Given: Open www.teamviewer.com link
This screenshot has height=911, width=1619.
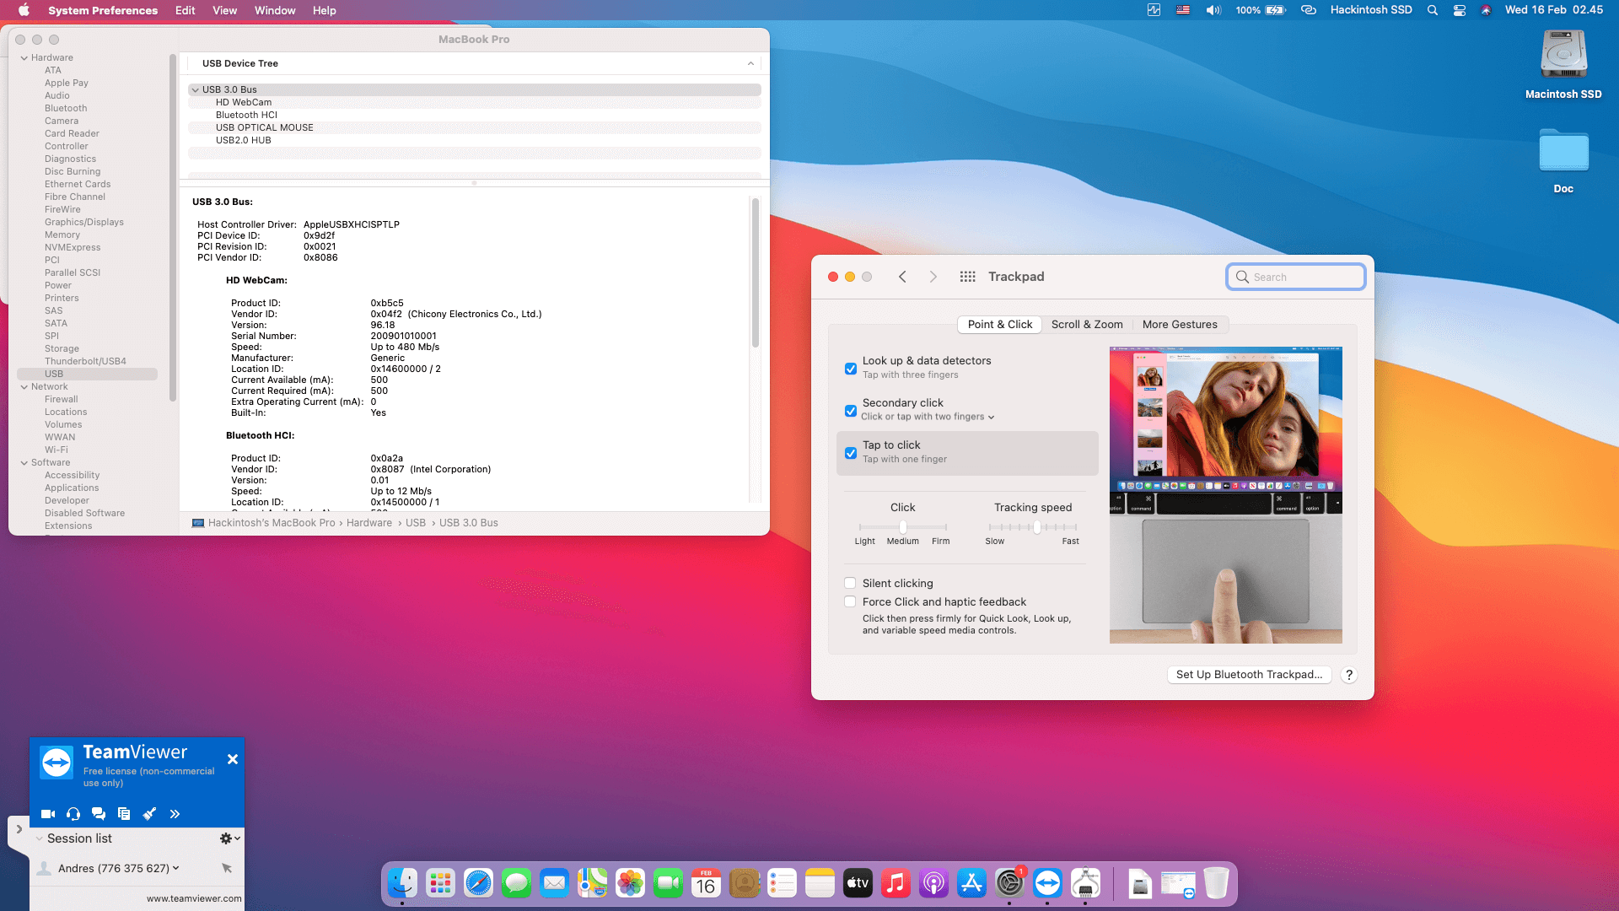Looking at the screenshot, I should [194, 899].
